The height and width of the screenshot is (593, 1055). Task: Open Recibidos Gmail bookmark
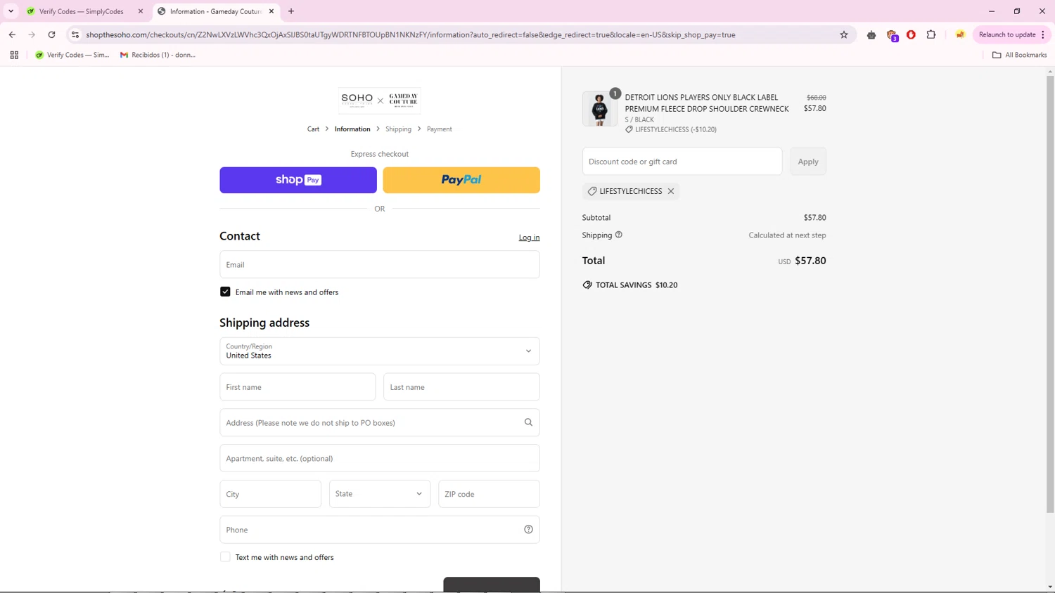(x=158, y=55)
